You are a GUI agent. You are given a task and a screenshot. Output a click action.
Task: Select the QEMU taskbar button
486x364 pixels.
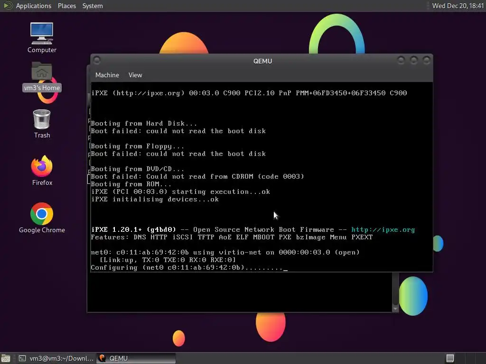136,358
